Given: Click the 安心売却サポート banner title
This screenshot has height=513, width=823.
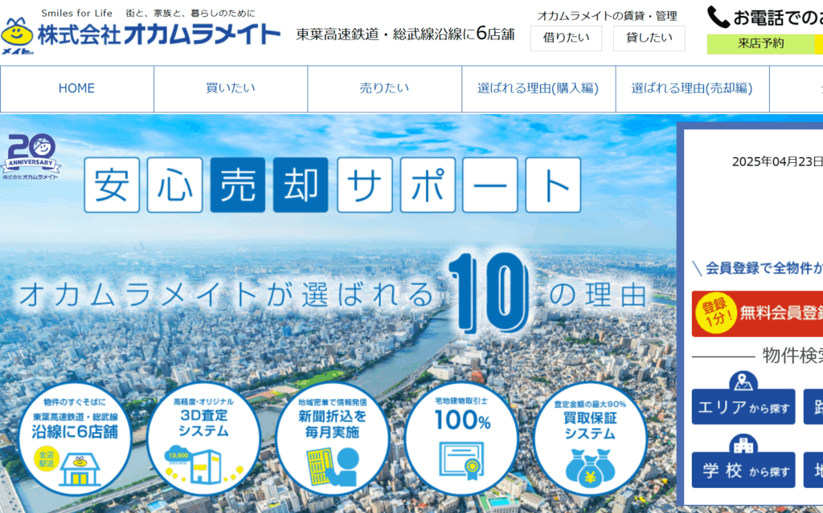Looking at the screenshot, I should [332, 185].
